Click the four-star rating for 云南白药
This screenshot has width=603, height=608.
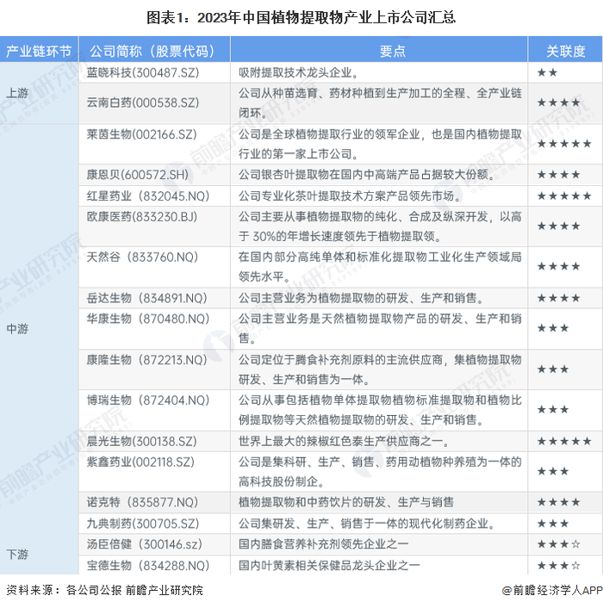click(x=558, y=102)
